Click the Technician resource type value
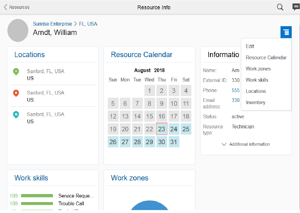The height and width of the screenshot is (213, 300). [x=243, y=127]
